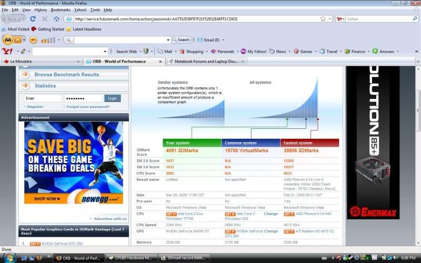
Task: Open the History menu
Action: [41, 10]
